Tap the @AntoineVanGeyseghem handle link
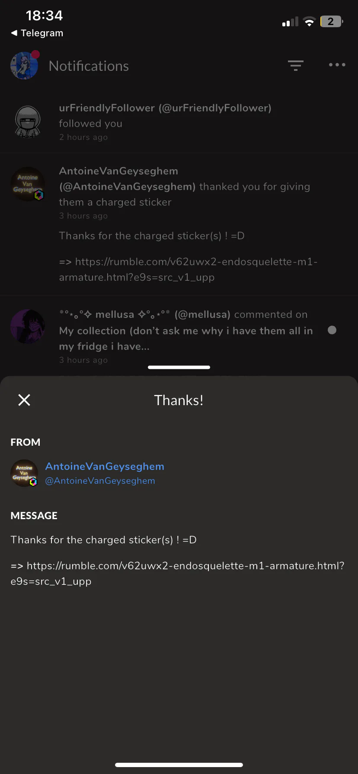This screenshot has height=774, width=358. [100, 481]
